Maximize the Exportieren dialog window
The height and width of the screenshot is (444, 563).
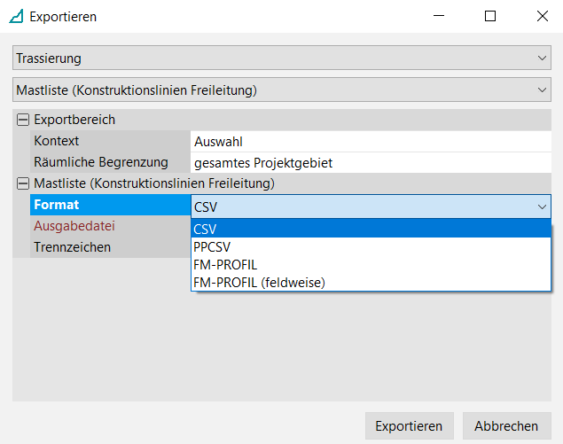[x=490, y=16]
